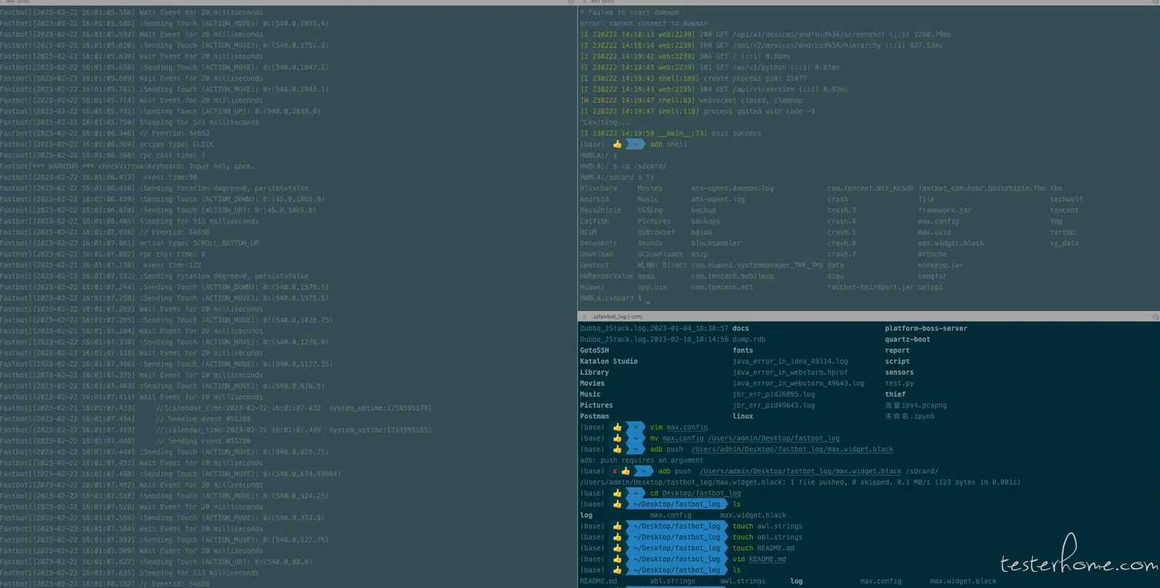Click 'xy_data' in sdcard listing

[x=1064, y=242]
